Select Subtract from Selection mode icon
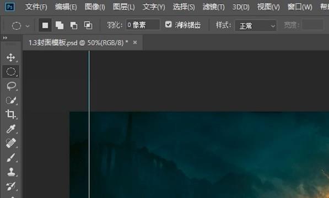 click(x=74, y=25)
